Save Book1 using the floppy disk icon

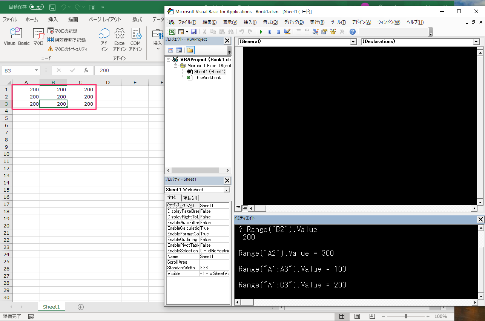[x=194, y=32]
